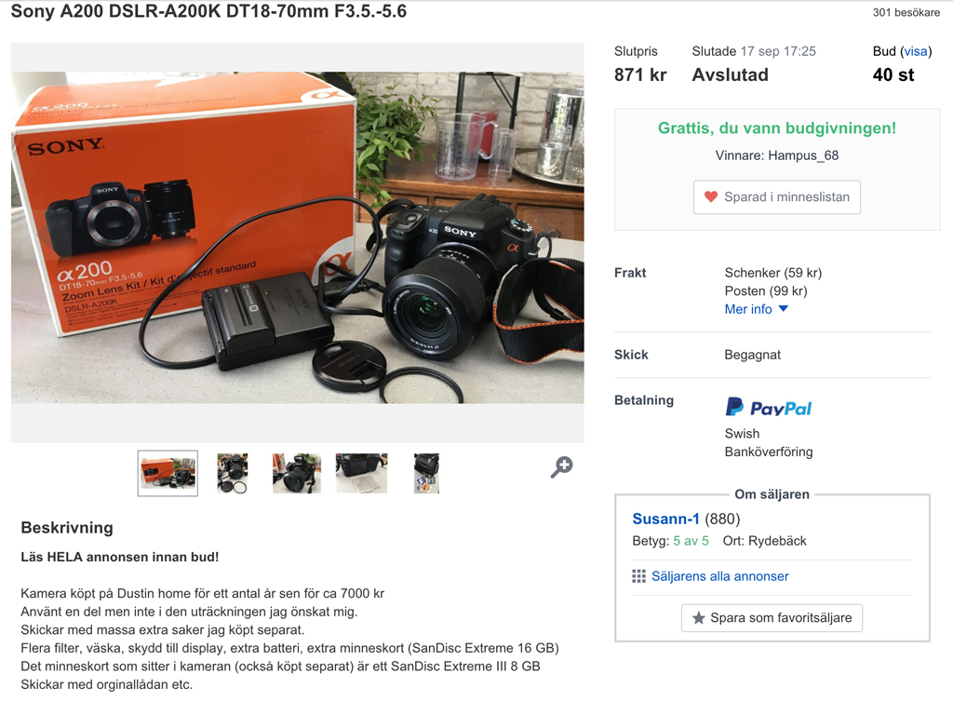Click the star icon on Spara som favoritsäljare
The height and width of the screenshot is (701, 953).
(x=698, y=618)
